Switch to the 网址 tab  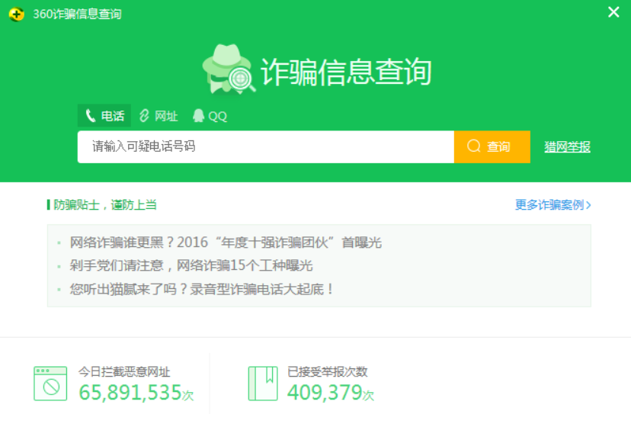[159, 116]
